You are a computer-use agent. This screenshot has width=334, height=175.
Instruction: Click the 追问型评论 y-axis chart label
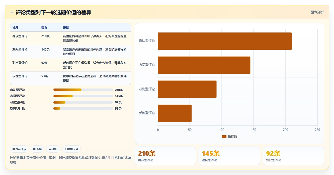[147, 65]
